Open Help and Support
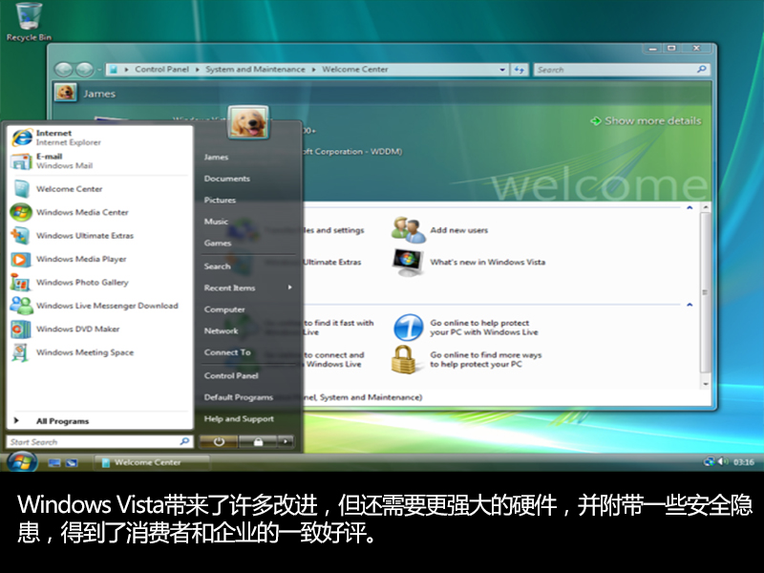Viewport: 764px width, 573px height. (x=239, y=418)
